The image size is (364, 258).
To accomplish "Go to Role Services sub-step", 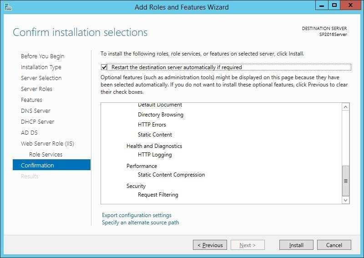I will click(x=46, y=154).
